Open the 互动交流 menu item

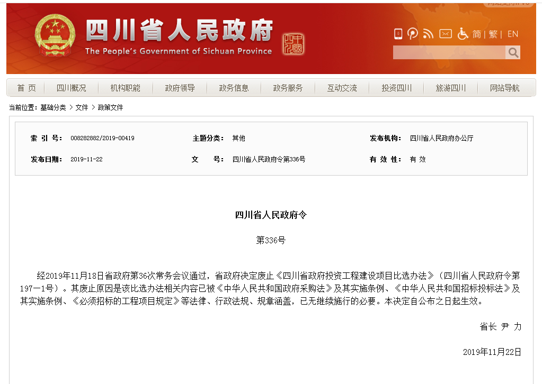coord(342,88)
